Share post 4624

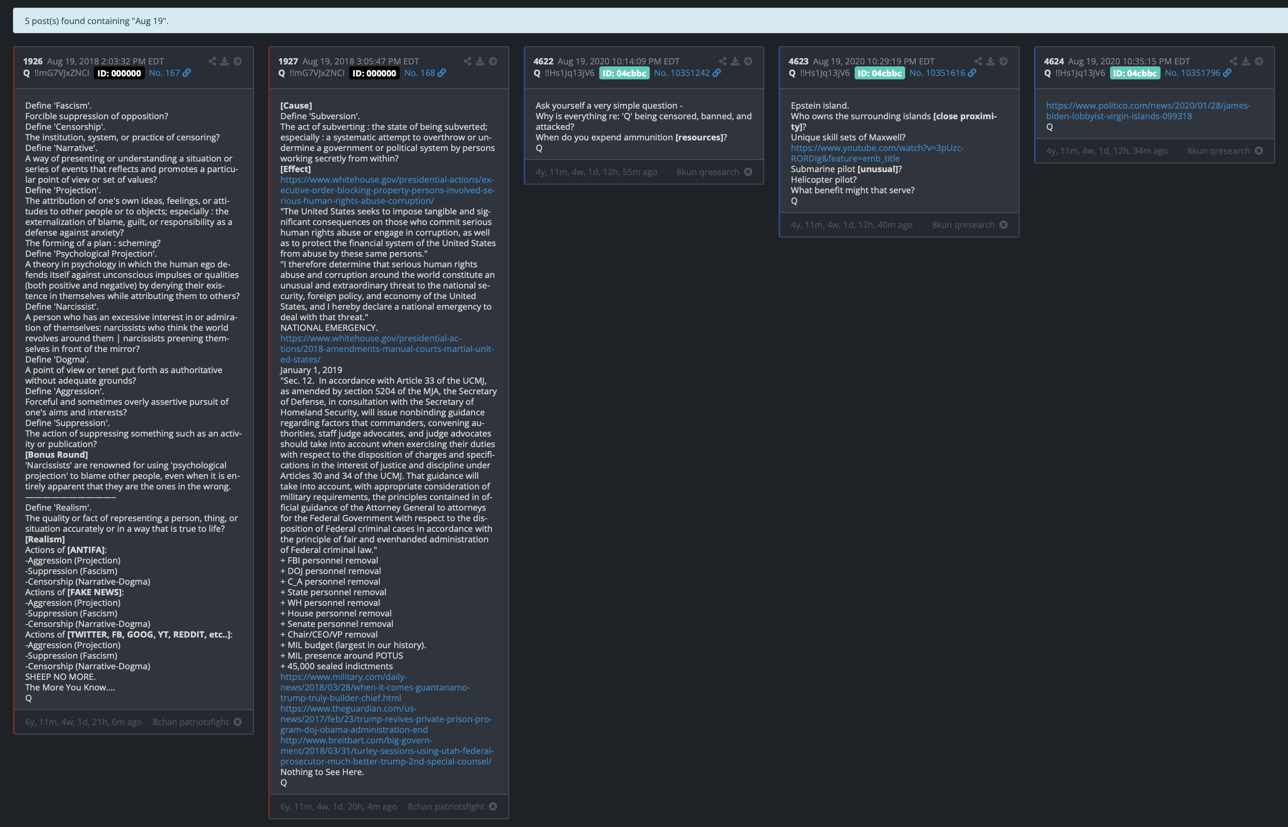pyautogui.click(x=1233, y=61)
